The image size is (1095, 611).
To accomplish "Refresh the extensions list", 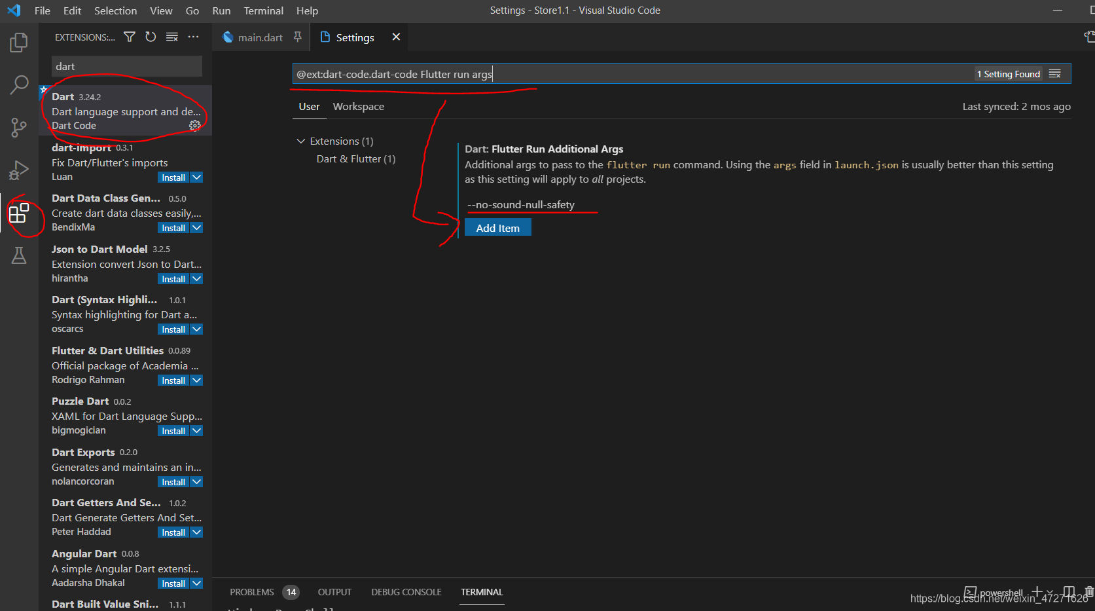I will 151,37.
